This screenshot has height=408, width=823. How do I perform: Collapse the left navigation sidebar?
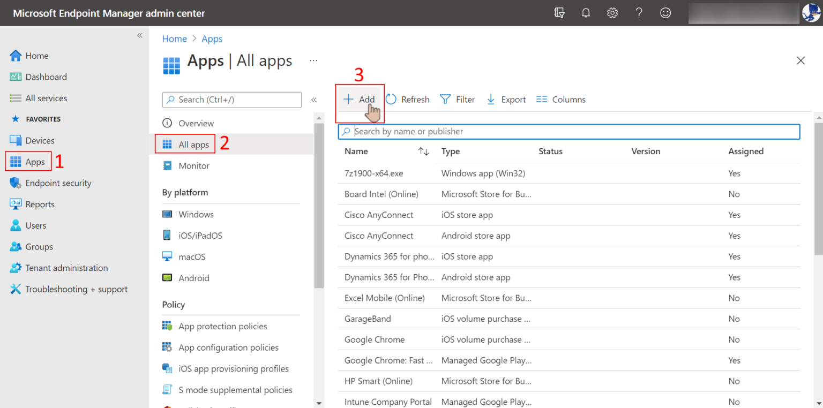pos(139,35)
